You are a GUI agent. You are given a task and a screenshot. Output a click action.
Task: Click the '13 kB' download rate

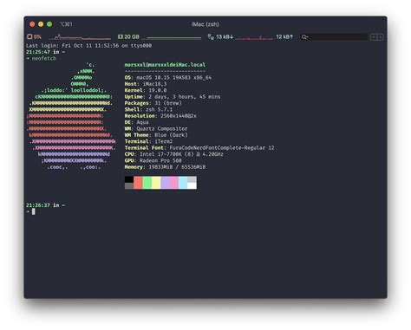coord(225,36)
